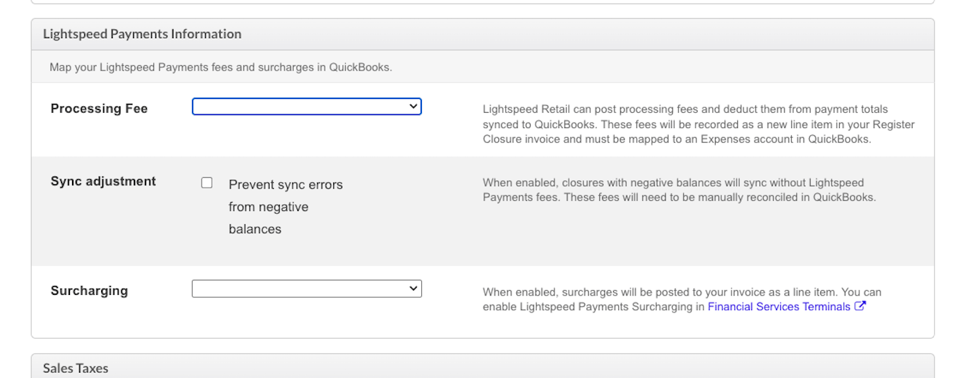Open the Financial Services Terminals link
The height and width of the screenshot is (378, 970).
coord(778,307)
